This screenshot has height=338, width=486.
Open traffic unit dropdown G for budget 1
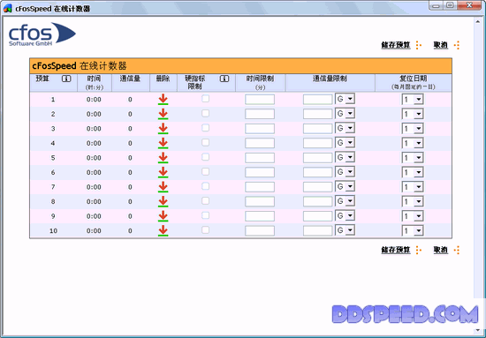[345, 99]
